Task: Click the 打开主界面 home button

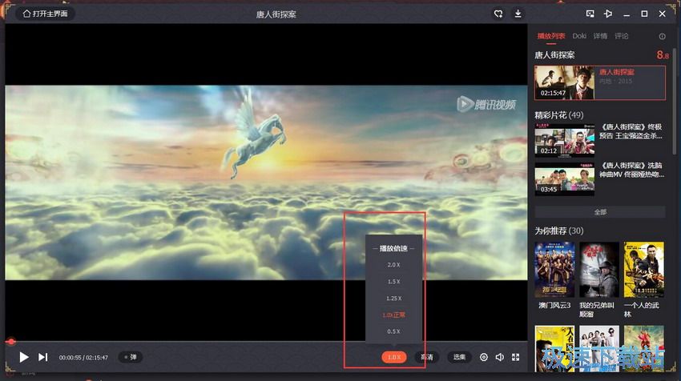Action: click(x=45, y=14)
